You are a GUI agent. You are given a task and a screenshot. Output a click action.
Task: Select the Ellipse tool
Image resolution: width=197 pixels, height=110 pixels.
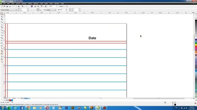(x=2, y=32)
